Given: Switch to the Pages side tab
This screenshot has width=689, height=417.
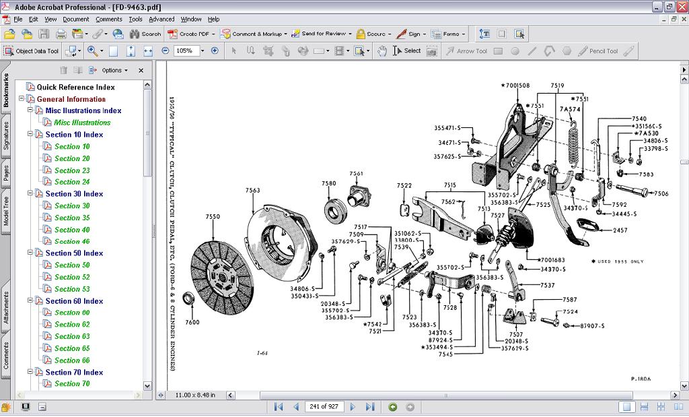Looking at the screenshot, I should click(x=6, y=173).
